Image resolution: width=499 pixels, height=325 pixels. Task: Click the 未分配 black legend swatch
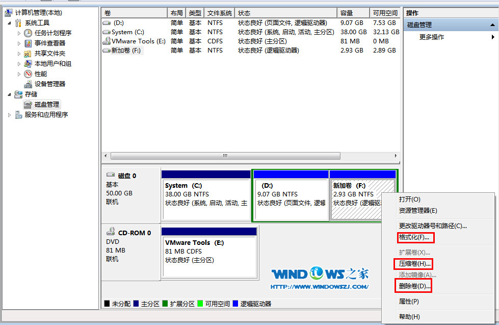(x=107, y=304)
